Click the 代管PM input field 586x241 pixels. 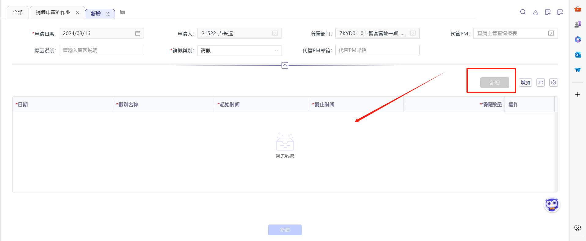[x=515, y=33]
